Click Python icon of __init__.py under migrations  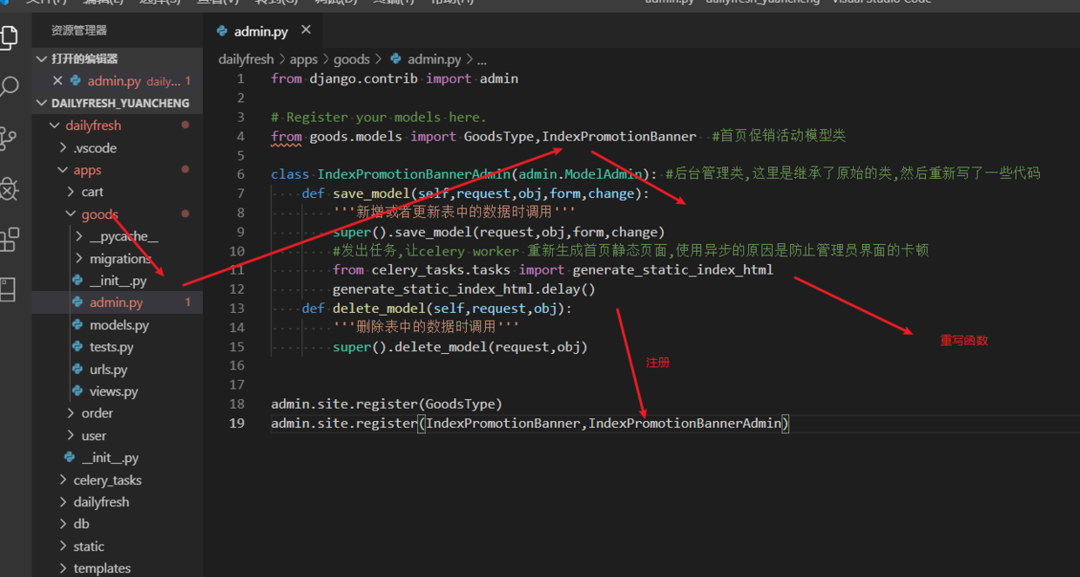point(78,281)
